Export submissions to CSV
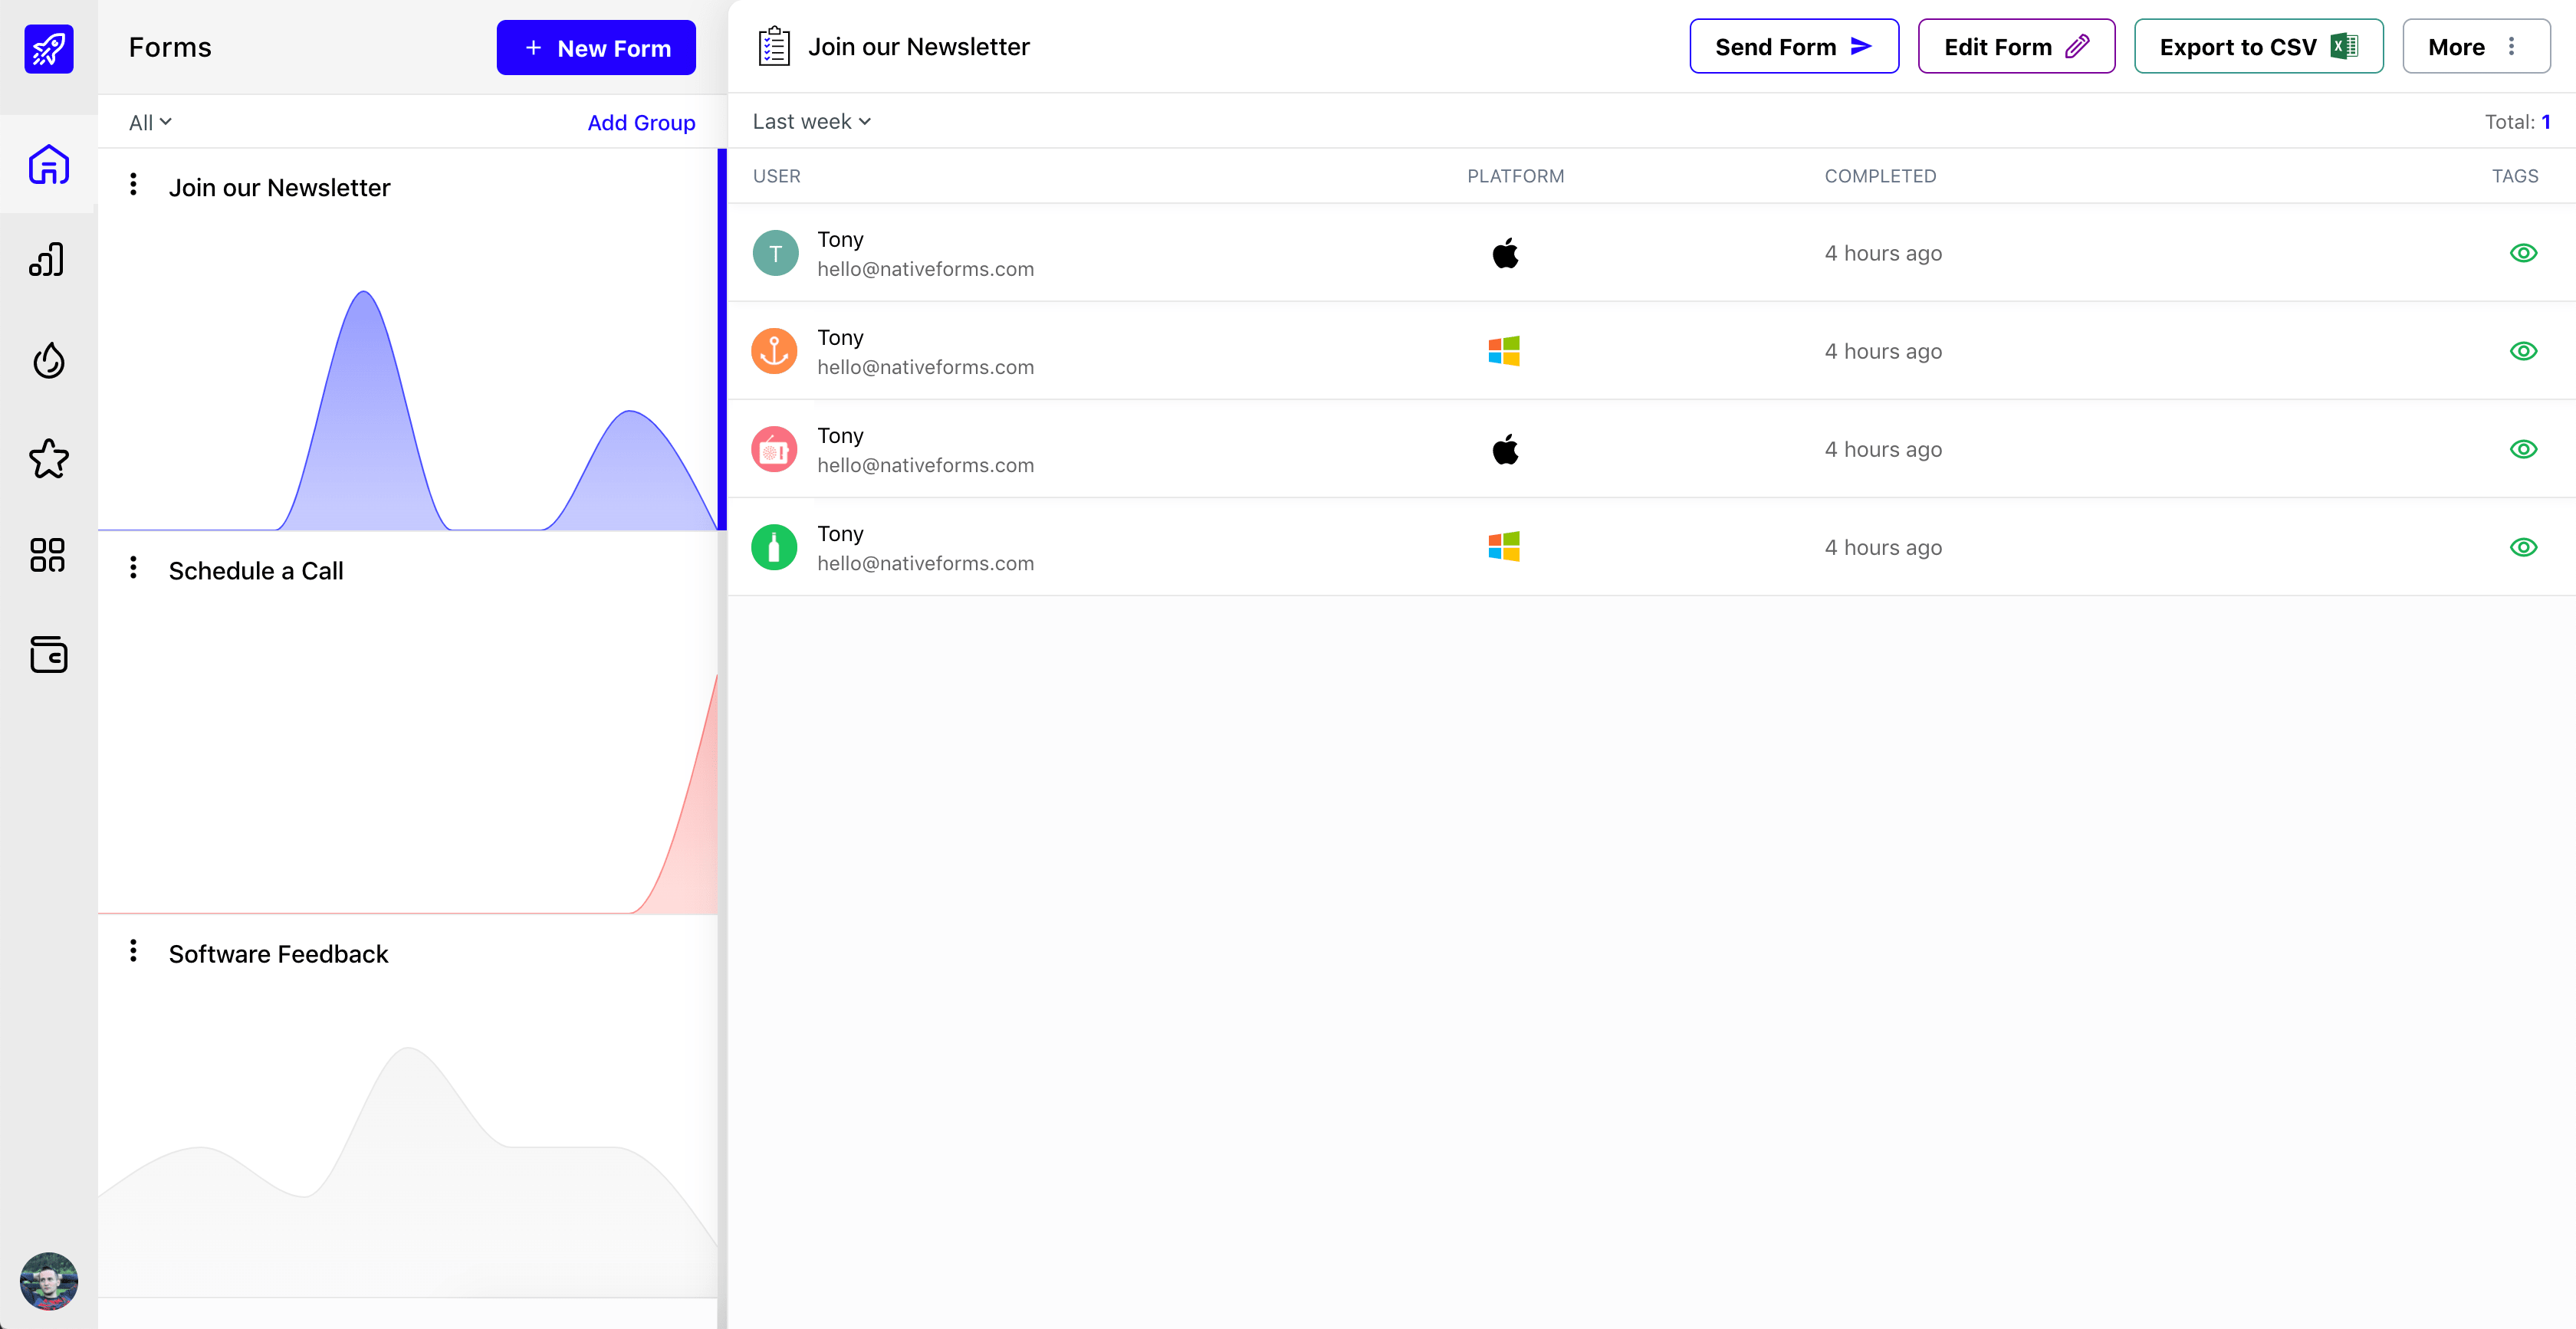Screen dimensions: 2576x1329 [2259, 46]
